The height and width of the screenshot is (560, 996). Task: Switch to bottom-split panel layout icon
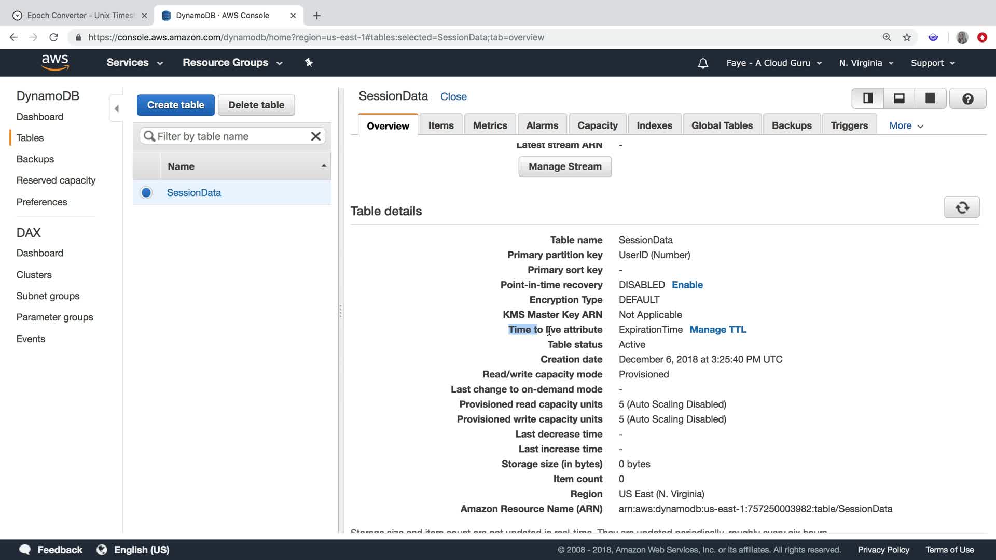(x=899, y=98)
